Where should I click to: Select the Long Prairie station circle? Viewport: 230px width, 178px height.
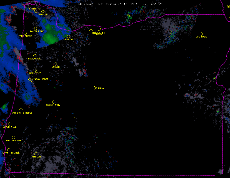pos(13,137)
